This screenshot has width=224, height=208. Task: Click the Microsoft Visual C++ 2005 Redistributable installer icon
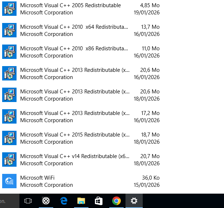click(9, 9)
